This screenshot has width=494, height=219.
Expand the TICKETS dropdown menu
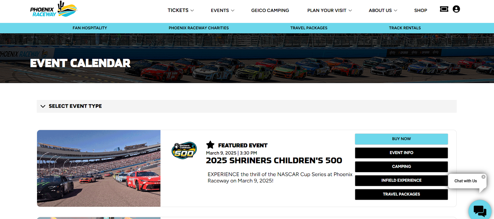coord(181,10)
